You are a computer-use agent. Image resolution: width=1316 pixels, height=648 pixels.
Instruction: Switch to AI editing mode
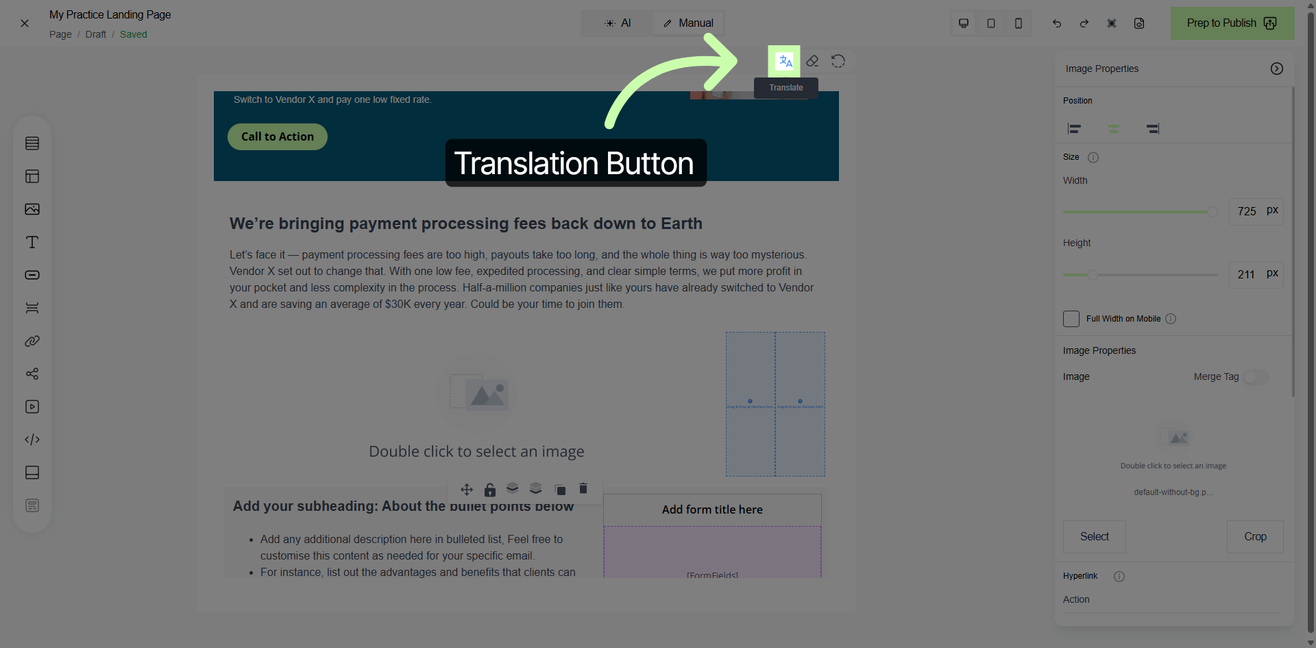pyautogui.click(x=618, y=23)
